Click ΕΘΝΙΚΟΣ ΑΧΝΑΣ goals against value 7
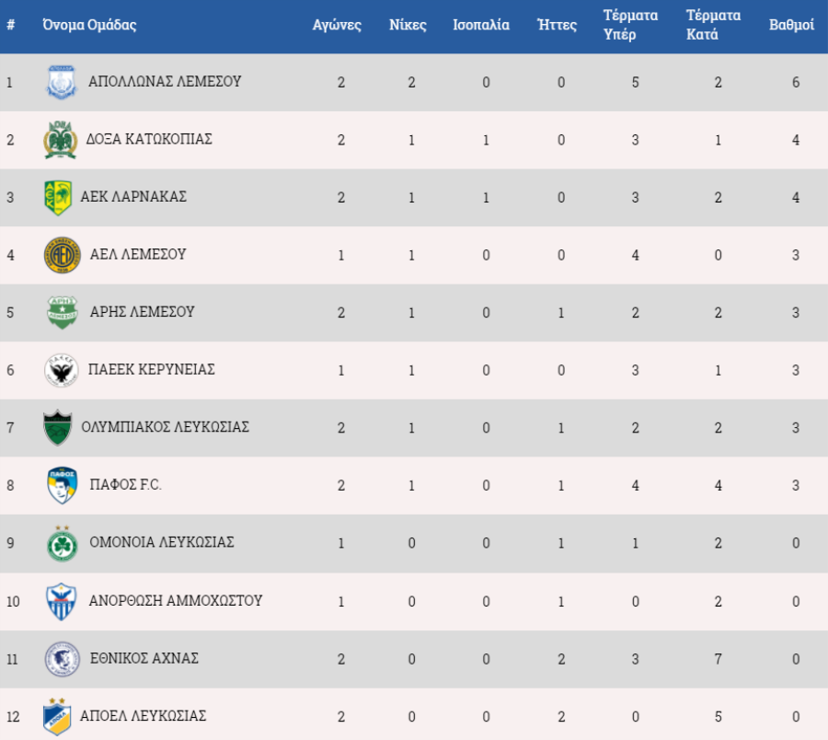The image size is (828, 740). [x=719, y=659]
